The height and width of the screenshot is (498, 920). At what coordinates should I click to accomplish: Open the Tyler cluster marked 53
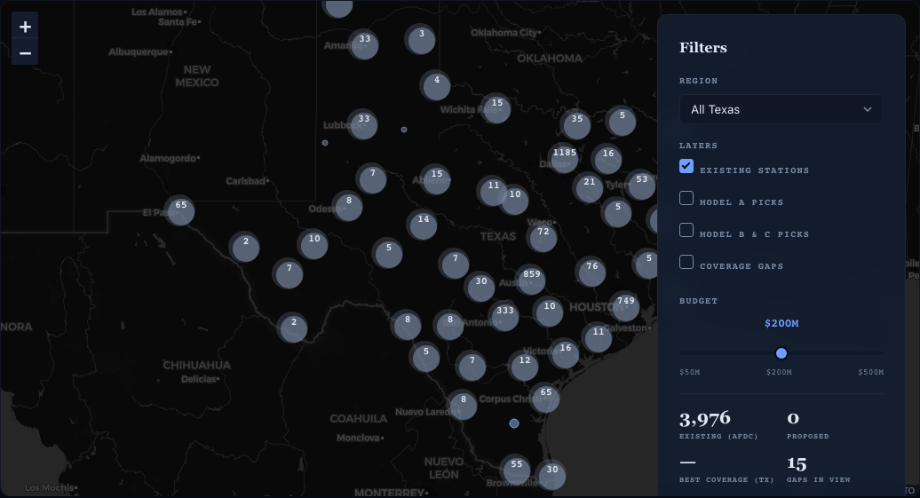click(x=641, y=184)
